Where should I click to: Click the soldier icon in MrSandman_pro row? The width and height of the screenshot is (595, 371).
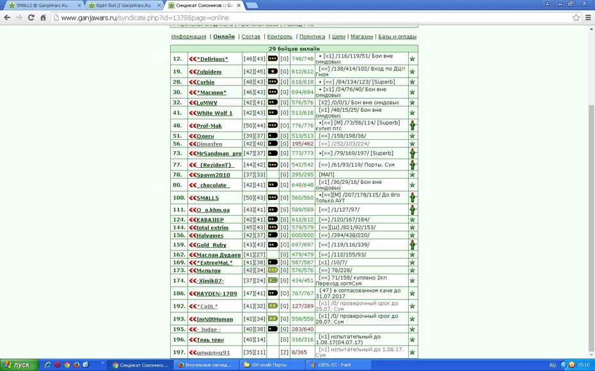coord(413,153)
